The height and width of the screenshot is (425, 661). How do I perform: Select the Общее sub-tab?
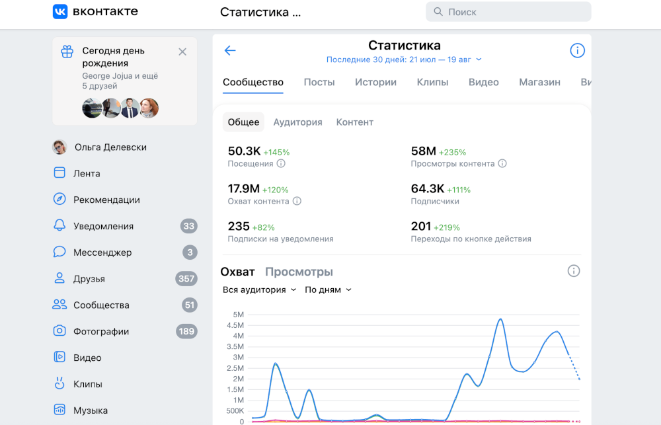pyautogui.click(x=243, y=122)
